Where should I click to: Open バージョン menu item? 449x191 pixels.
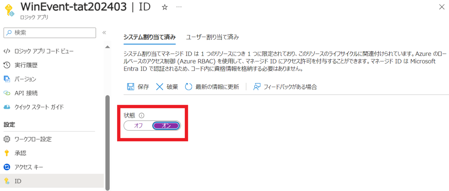[x=25, y=79]
